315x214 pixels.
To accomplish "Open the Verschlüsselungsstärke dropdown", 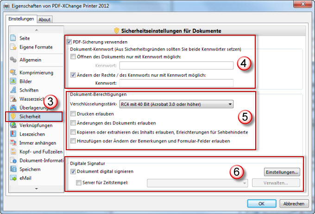I will pos(176,104).
